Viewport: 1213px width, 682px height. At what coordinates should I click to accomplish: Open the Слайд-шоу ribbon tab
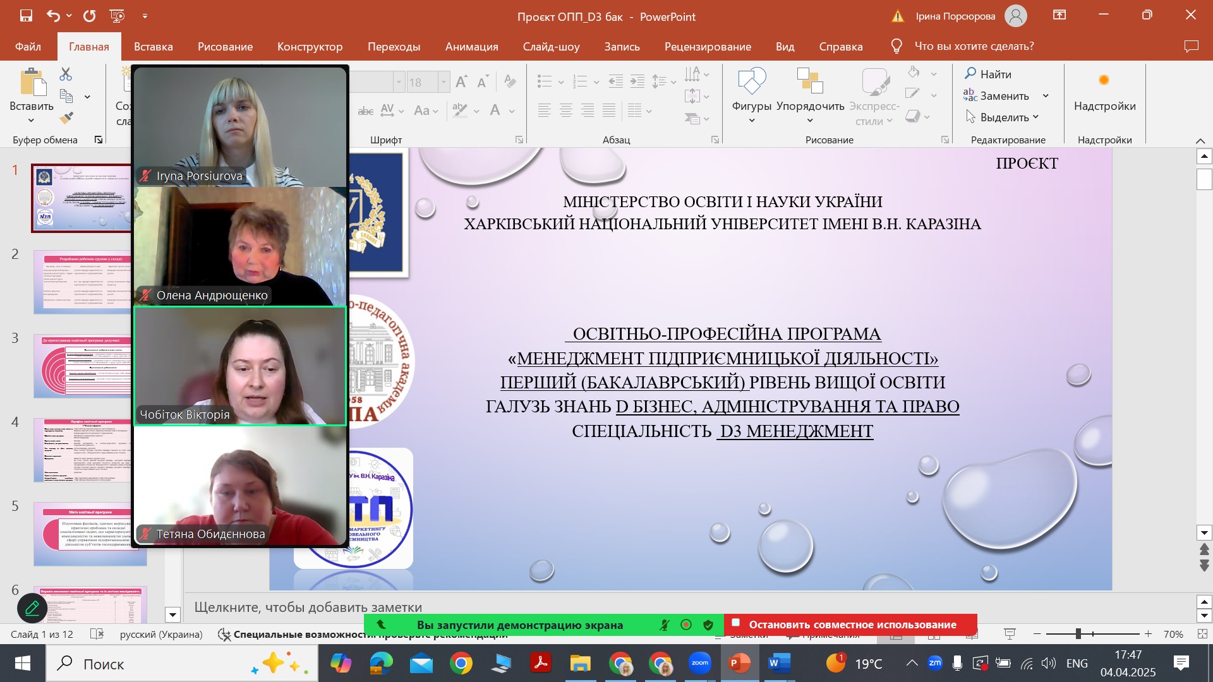pyautogui.click(x=551, y=47)
